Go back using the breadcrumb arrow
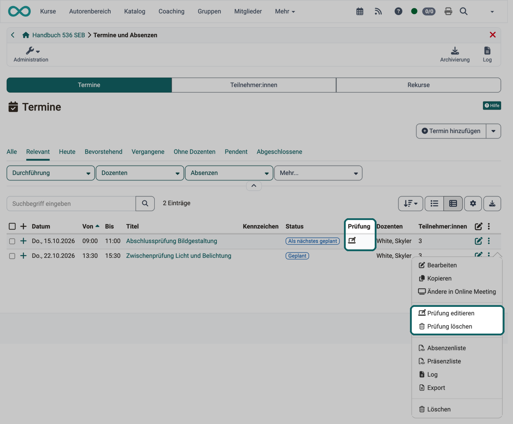Screen dimensions: 513x424 [x=13, y=35]
